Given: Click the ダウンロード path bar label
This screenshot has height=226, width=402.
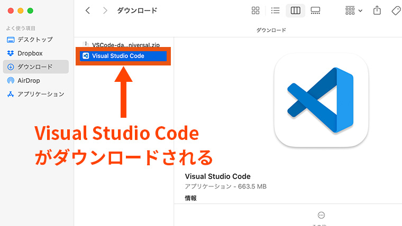Looking at the screenshot, I should [271, 30].
